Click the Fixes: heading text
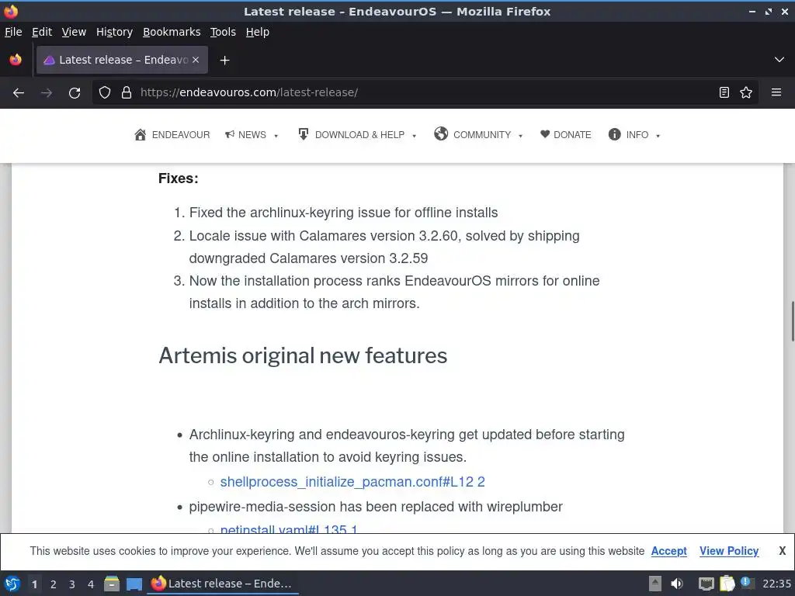Viewport: 795px width, 596px height. click(178, 178)
